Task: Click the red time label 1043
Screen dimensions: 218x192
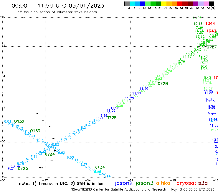Action: click(x=212, y=31)
